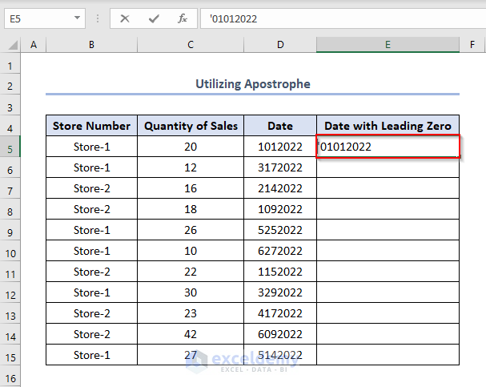Click the Date with Leading Zero header
486x387 pixels.
388,126
